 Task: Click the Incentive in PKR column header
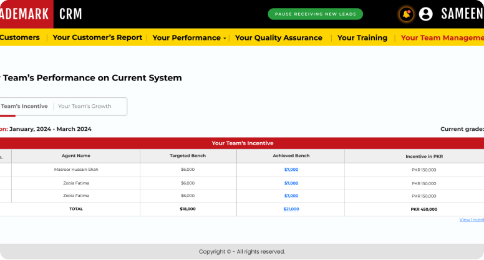click(424, 156)
